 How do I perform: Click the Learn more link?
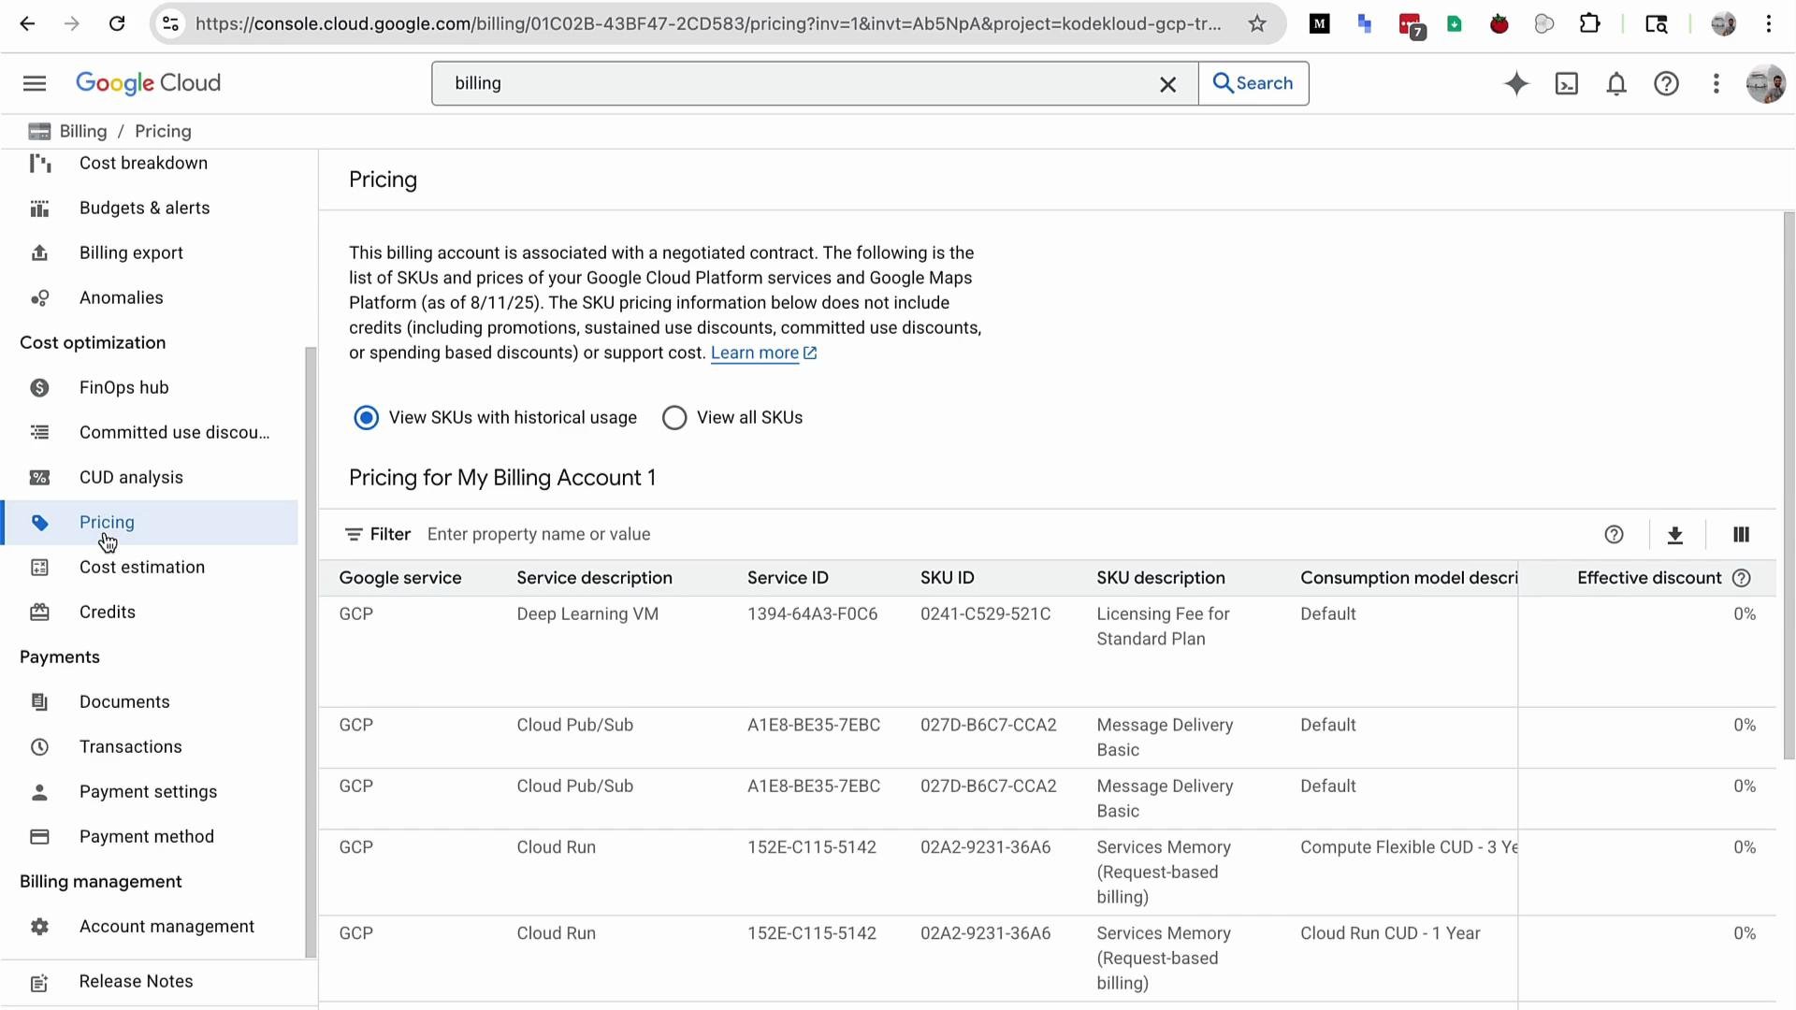point(763,353)
